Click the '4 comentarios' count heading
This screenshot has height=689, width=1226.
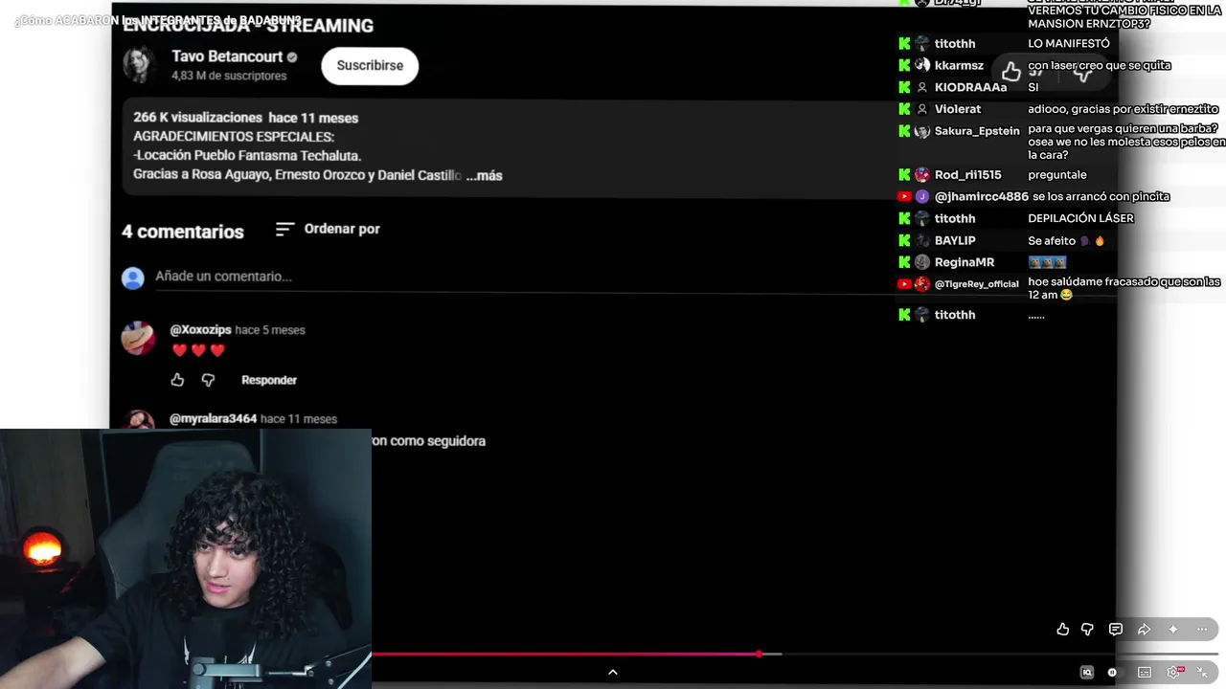pyautogui.click(x=183, y=232)
